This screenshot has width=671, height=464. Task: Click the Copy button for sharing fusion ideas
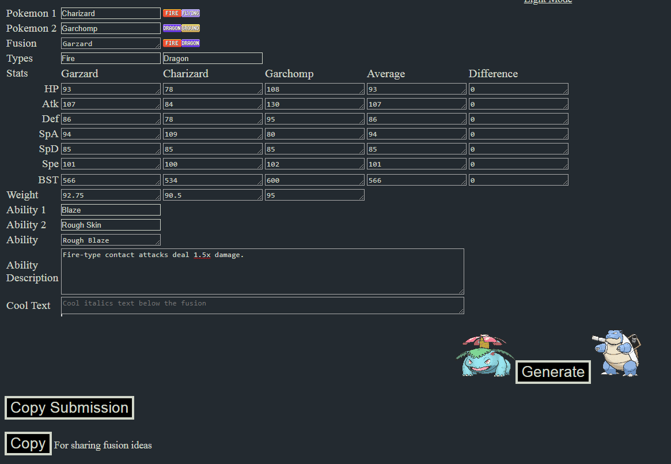28,443
